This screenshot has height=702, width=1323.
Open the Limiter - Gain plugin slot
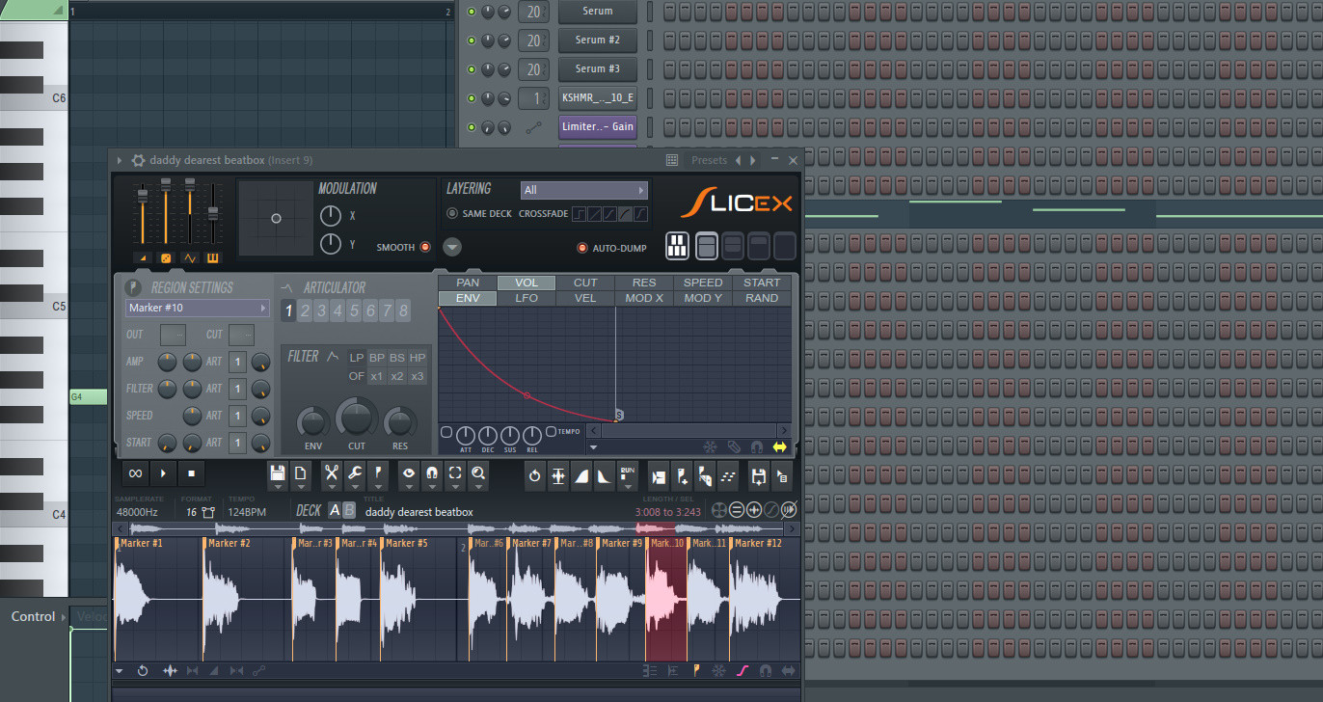597,126
